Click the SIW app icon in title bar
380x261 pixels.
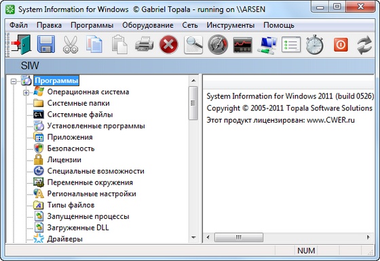click(11, 9)
